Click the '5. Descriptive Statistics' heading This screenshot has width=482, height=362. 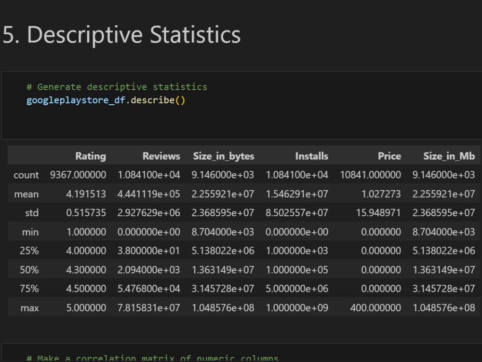tap(121, 35)
